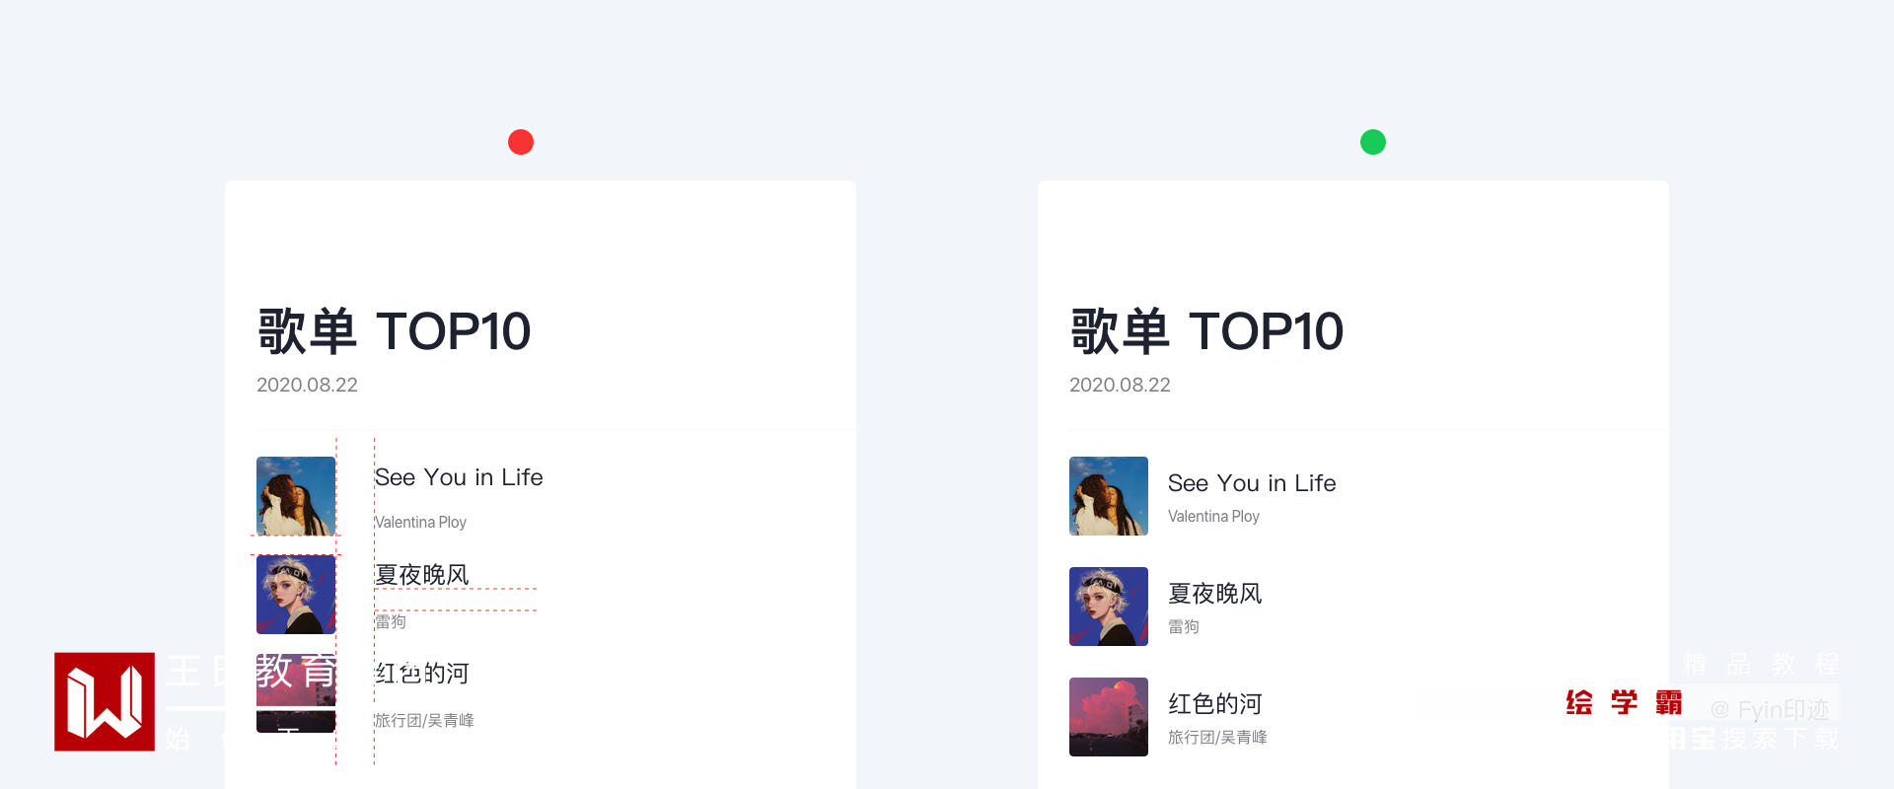Select the 夏夜晚风 album cover in left card
This screenshot has width=1894, height=789.
[296, 595]
